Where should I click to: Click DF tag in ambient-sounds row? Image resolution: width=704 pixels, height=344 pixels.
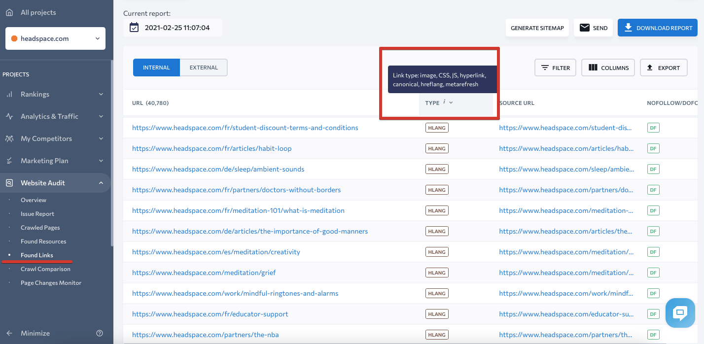coord(653,169)
